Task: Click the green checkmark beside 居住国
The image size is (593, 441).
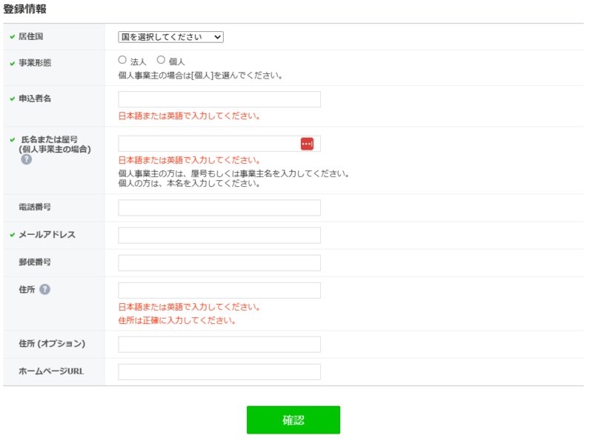Action: 13,36
